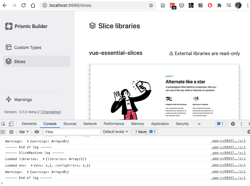Switch to the Security tab
Image resolution: width=250 pixels, height=186 pixels.
pyautogui.click(x=182, y=124)
